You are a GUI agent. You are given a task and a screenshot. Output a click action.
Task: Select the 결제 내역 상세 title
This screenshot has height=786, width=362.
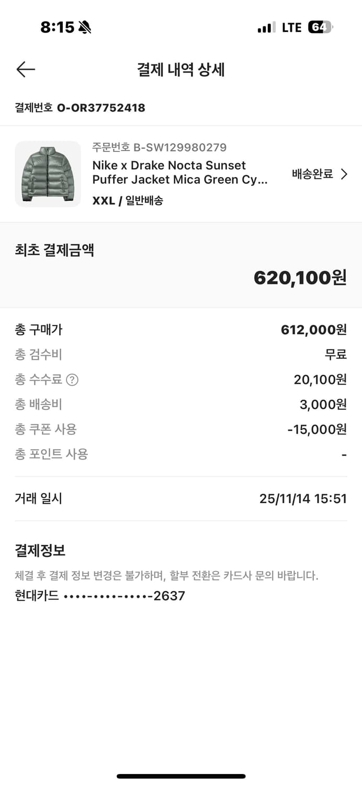[x=181, y=70]
